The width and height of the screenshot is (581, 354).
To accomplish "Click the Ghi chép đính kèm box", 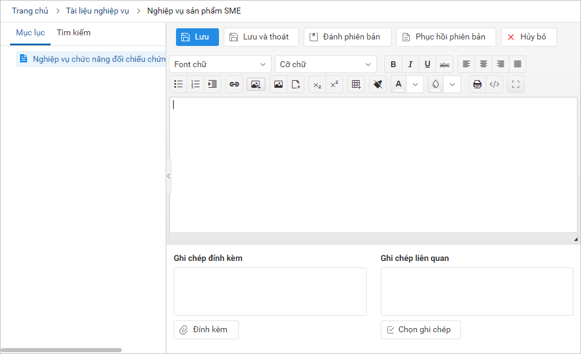I will 270,292.
